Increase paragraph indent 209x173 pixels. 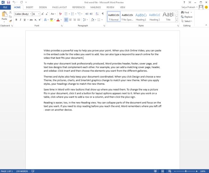[91, 14]
